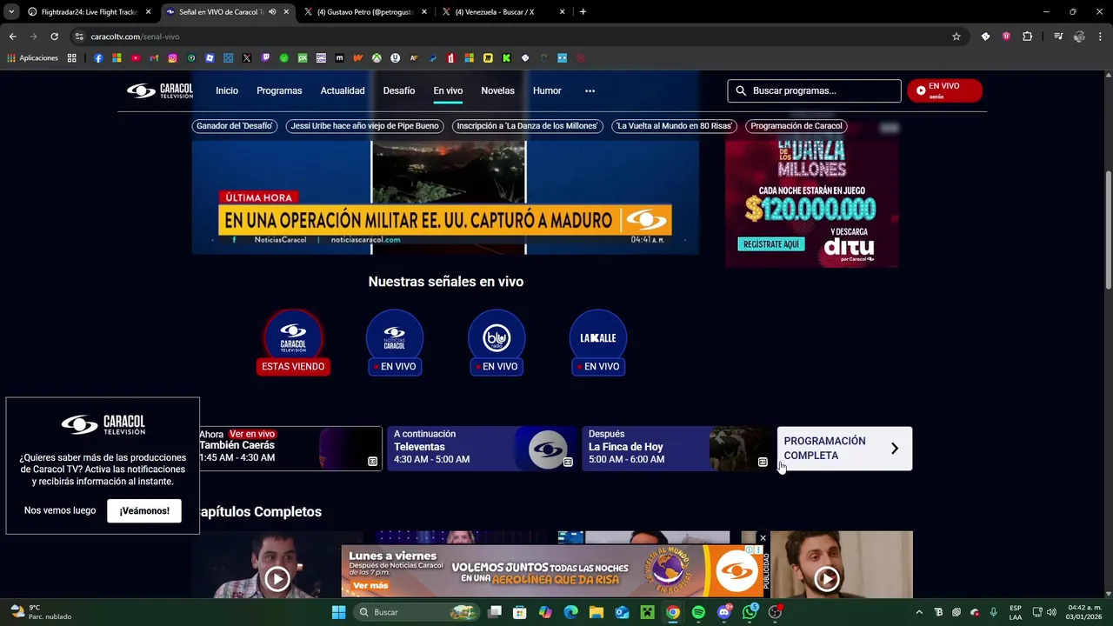Open the Xbox bookmark

pyautogui.click(x=377, y=58)
